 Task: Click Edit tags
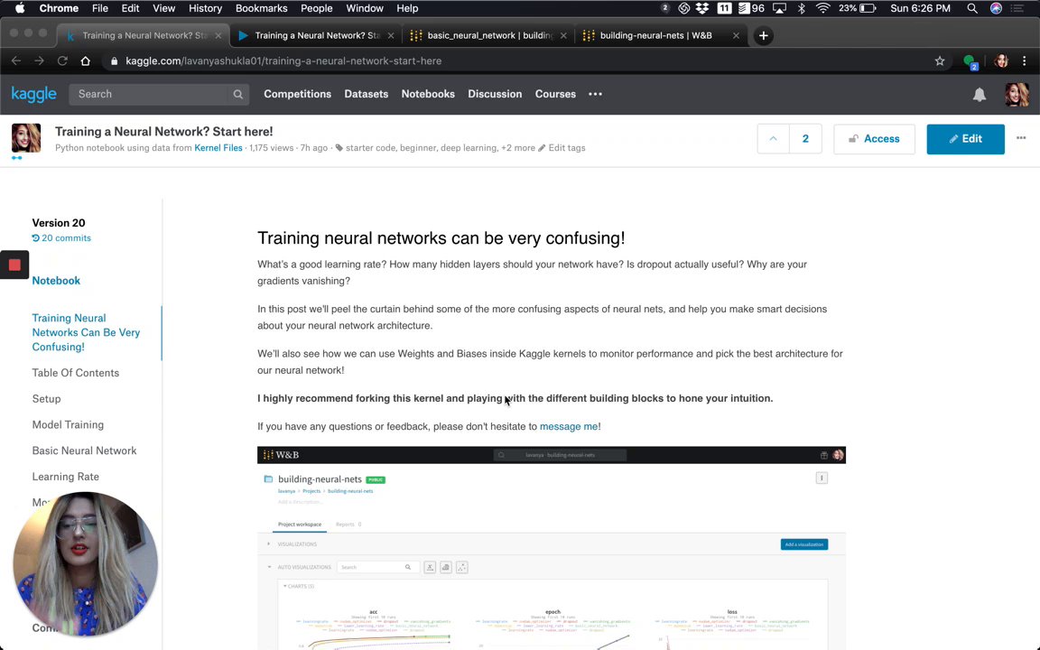pyautogui.click(x=562, y=148)
